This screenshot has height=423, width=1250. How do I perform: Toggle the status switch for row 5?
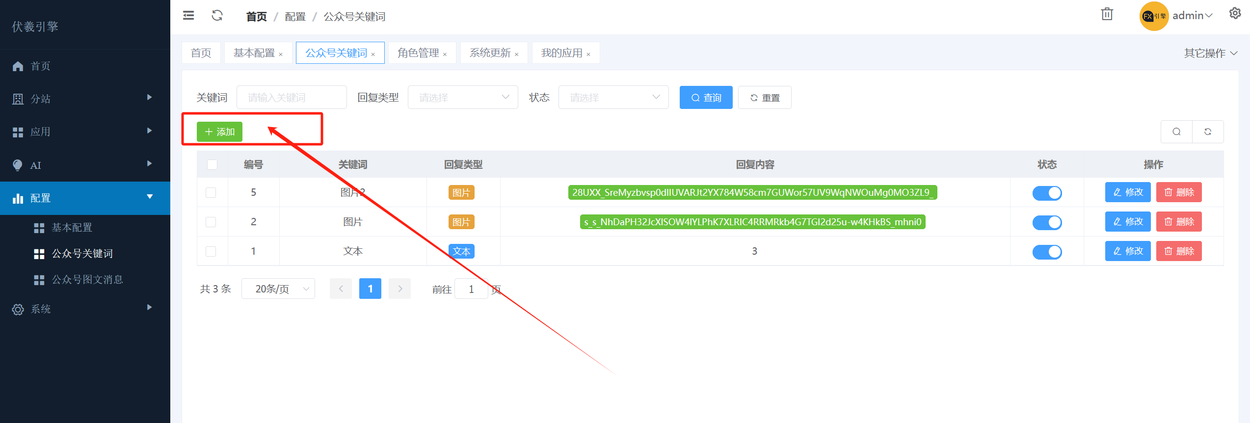1047,193
